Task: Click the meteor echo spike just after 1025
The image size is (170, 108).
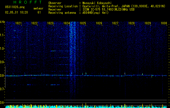Action: click(86, 73)
